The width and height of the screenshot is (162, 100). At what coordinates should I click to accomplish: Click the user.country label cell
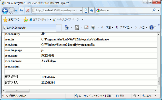click(22, 34)
